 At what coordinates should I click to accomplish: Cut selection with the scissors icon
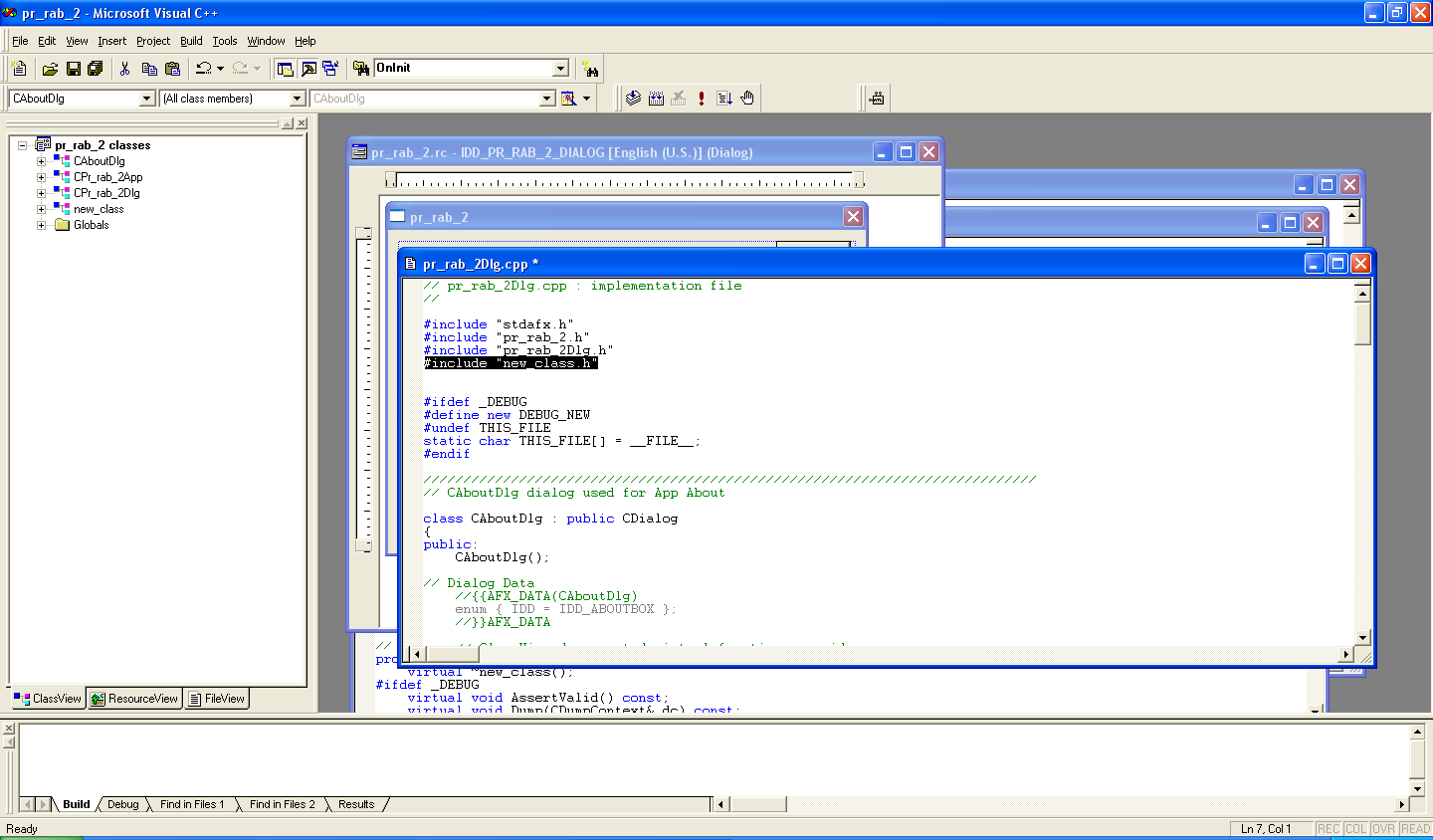click(124, 69)
